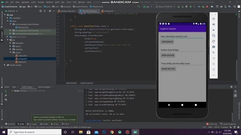The image size is (241, 135).
Task: Raise emulator volume with speaker icon
Action: 214,24
